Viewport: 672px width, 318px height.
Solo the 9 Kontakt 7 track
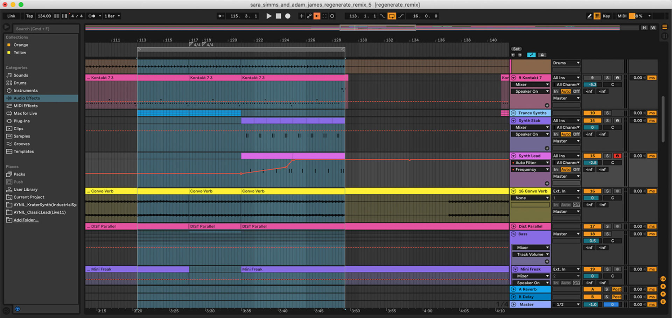[x=607, y=78]
